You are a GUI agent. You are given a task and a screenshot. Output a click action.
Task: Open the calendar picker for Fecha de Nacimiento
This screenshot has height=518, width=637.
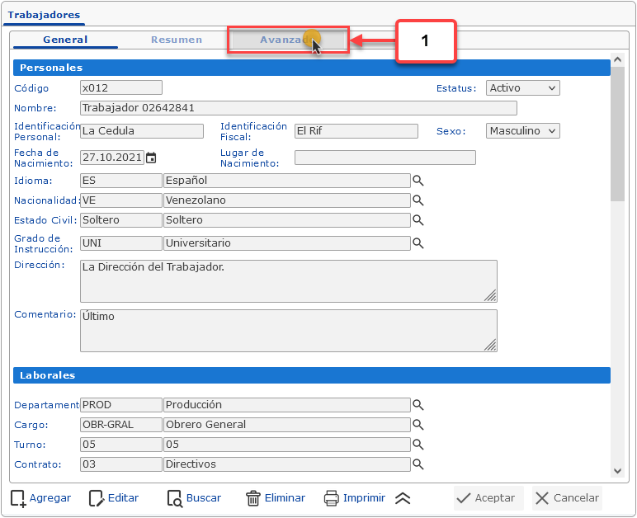[x=151, y=158]
